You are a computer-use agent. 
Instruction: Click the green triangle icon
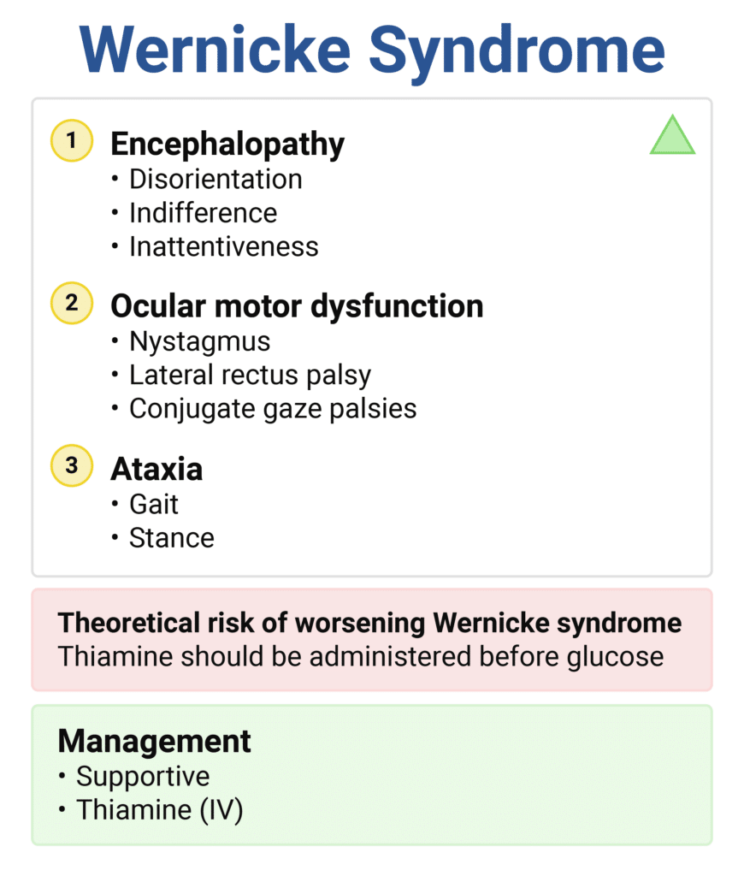[672, 137]
